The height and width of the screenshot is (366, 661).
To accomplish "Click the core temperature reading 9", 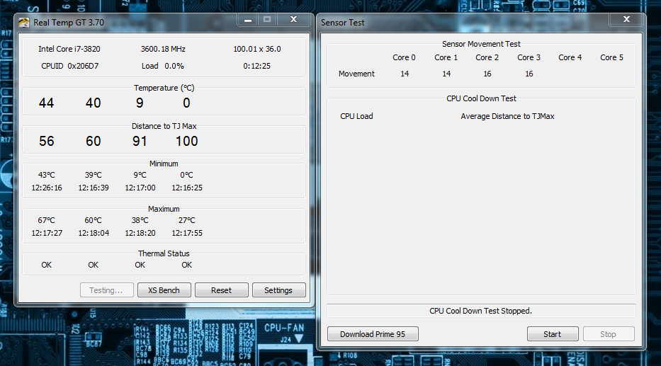I will coord(140,103).
